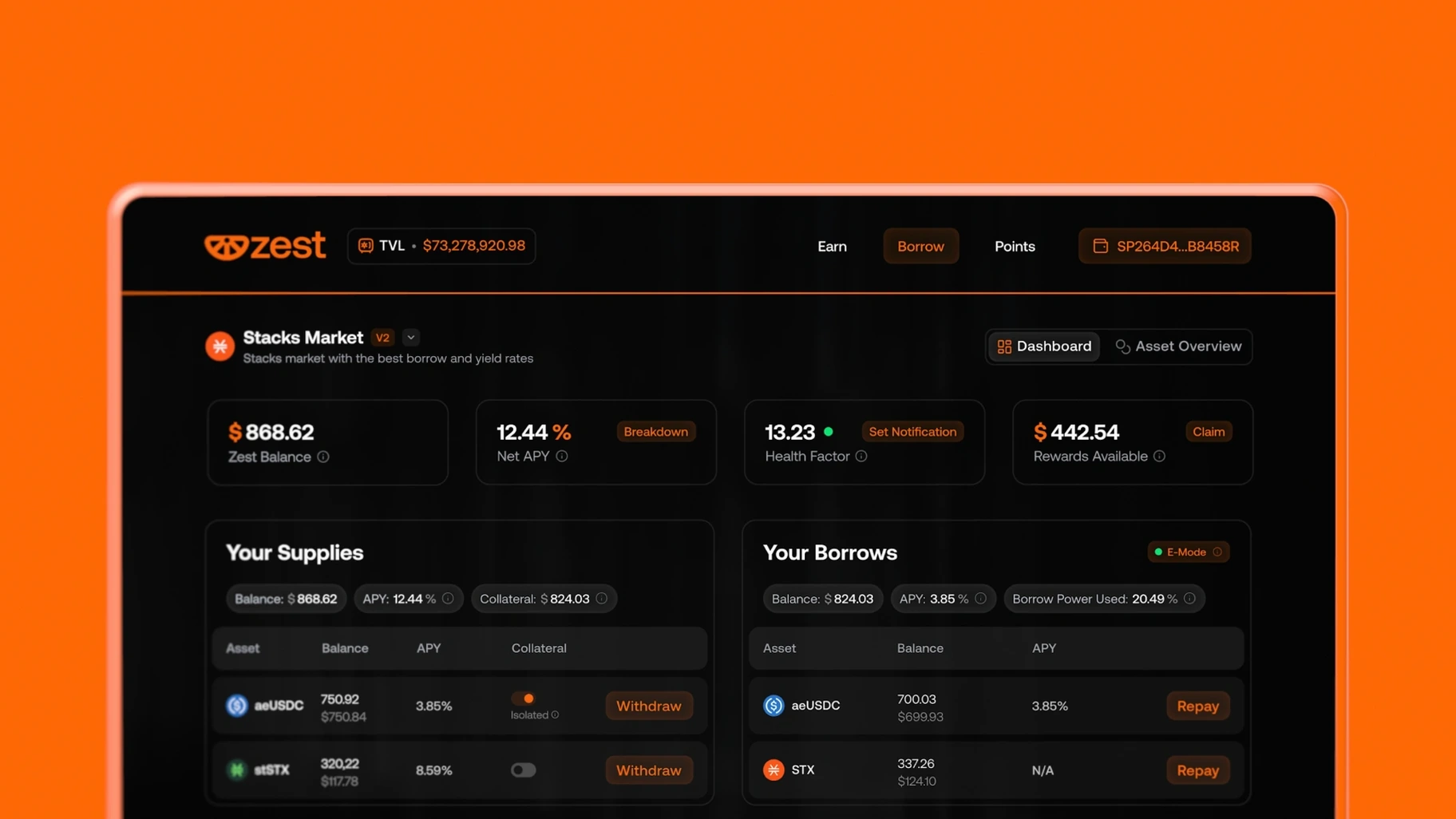Screen dimensions: 1456x819
Task: Show info for borrows APY 3.85%
Action: (980, 599)
